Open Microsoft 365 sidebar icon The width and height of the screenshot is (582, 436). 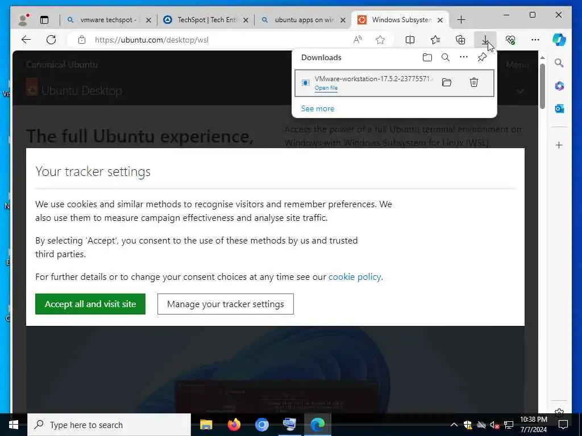[x=559, y=86]
